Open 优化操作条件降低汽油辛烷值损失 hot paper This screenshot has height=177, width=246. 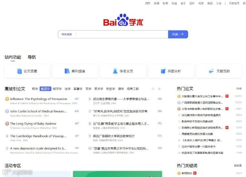201,115
